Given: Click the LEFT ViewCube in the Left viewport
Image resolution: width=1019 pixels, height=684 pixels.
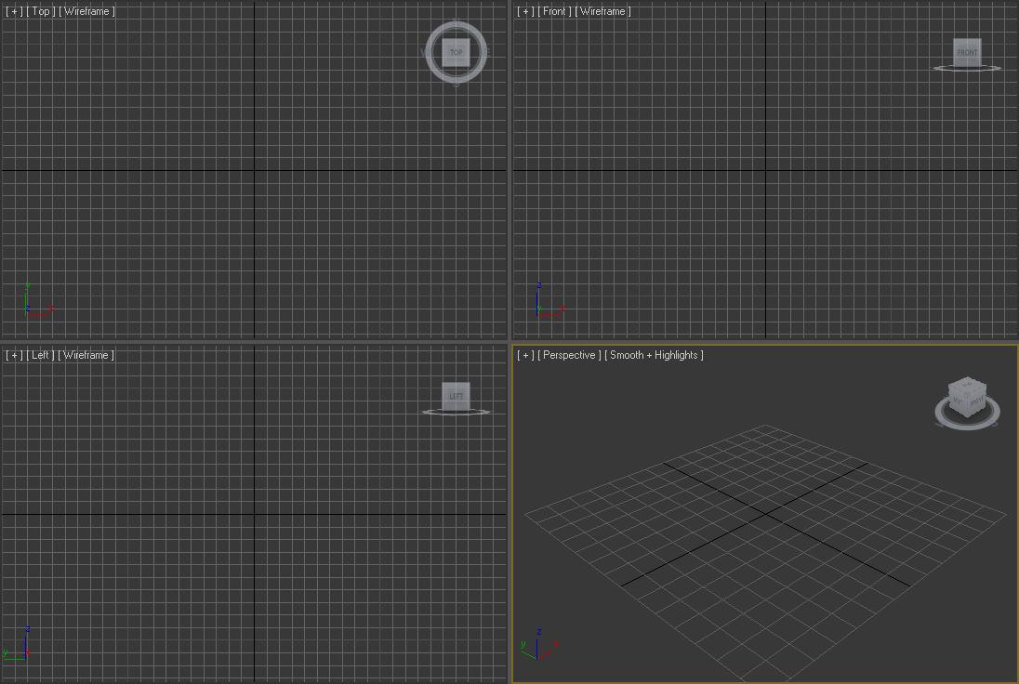Looking at the screenshot, I should pos(456,396).
